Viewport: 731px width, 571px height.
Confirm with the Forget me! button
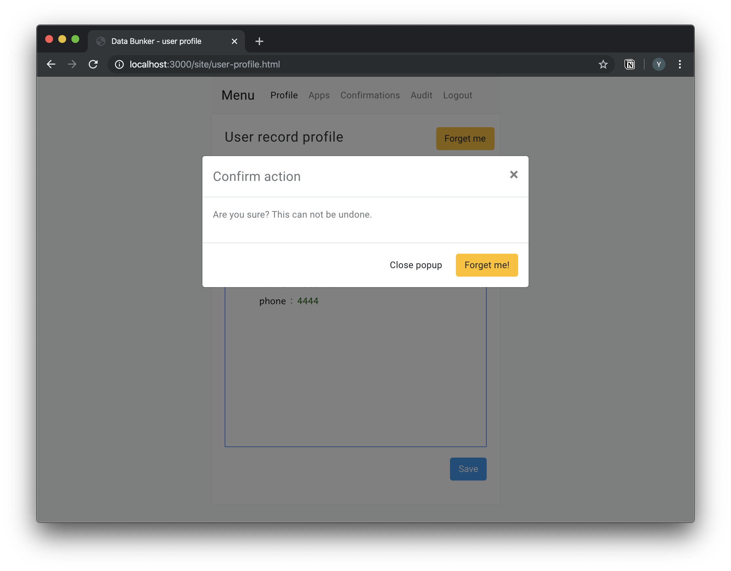486,265
